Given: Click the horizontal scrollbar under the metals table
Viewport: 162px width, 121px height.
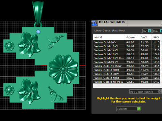Looking at the screenshot, I should click(125, 86).
